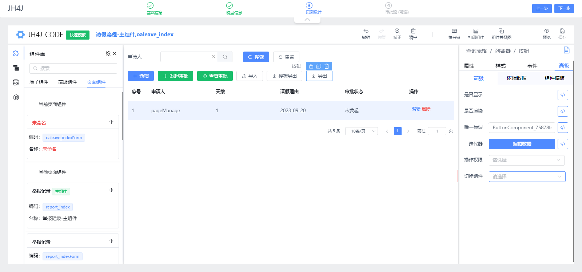Go to the previous page arrow in pagination
This screenshot has width=582, height=272.
[x=387, y=131]
